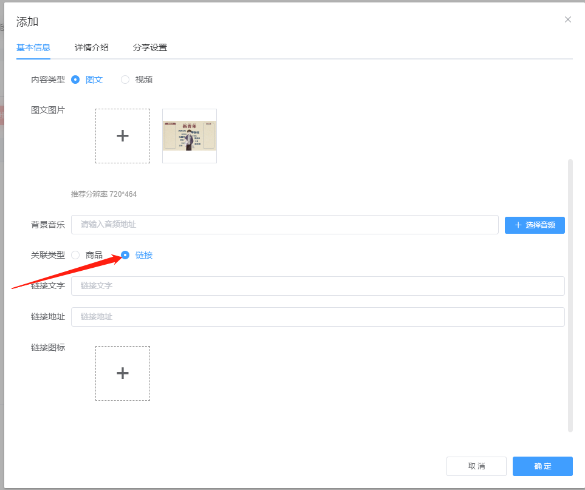Select the 视频 content type radio button
The height and width of the screenshot is (490, 585).
coord(125,79)
